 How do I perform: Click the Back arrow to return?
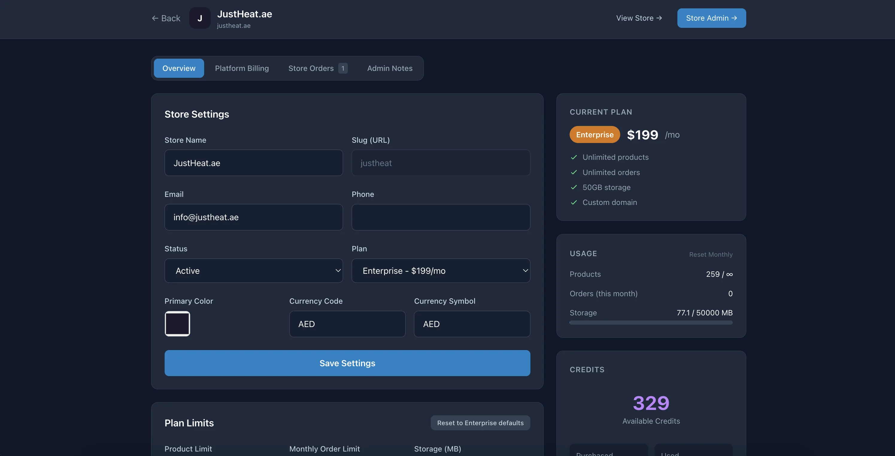156,18
